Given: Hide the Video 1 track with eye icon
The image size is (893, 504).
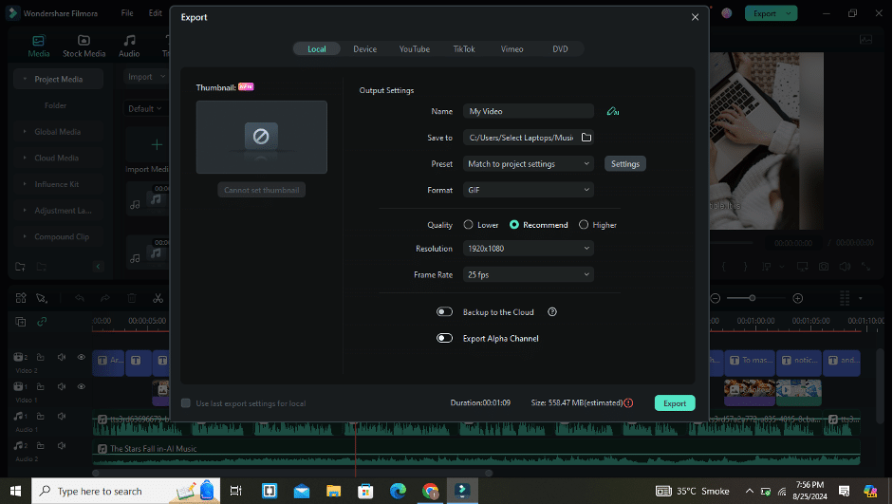Looking at the screenshot, I should pos(82,386).
